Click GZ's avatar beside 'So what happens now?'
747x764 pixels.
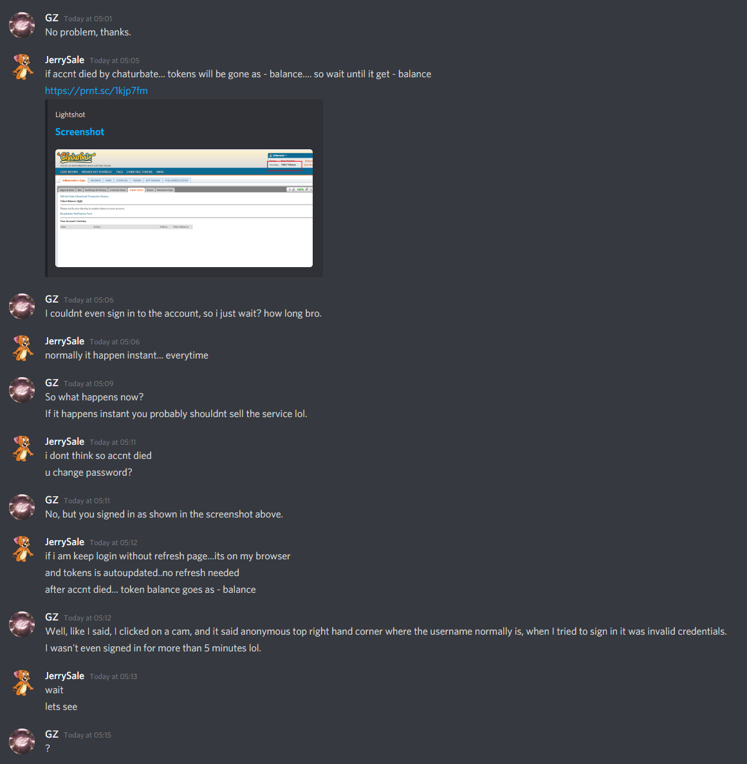point(22,390)
